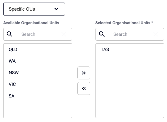Select VIC in available units list
The height and width of the screenshot is (122, 167).
coord(38,84)
